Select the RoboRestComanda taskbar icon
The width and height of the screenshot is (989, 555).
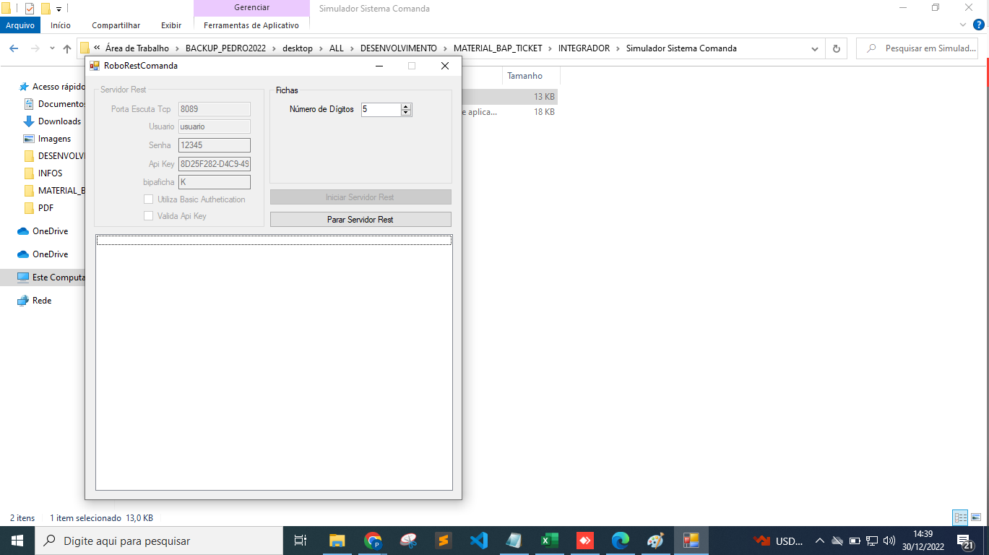[691, 541]
